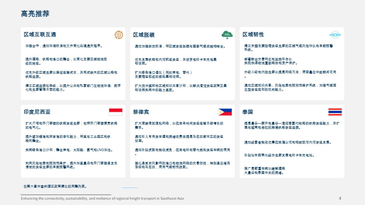
Task: Click the heading 泰国
Action: pos(248,112)
